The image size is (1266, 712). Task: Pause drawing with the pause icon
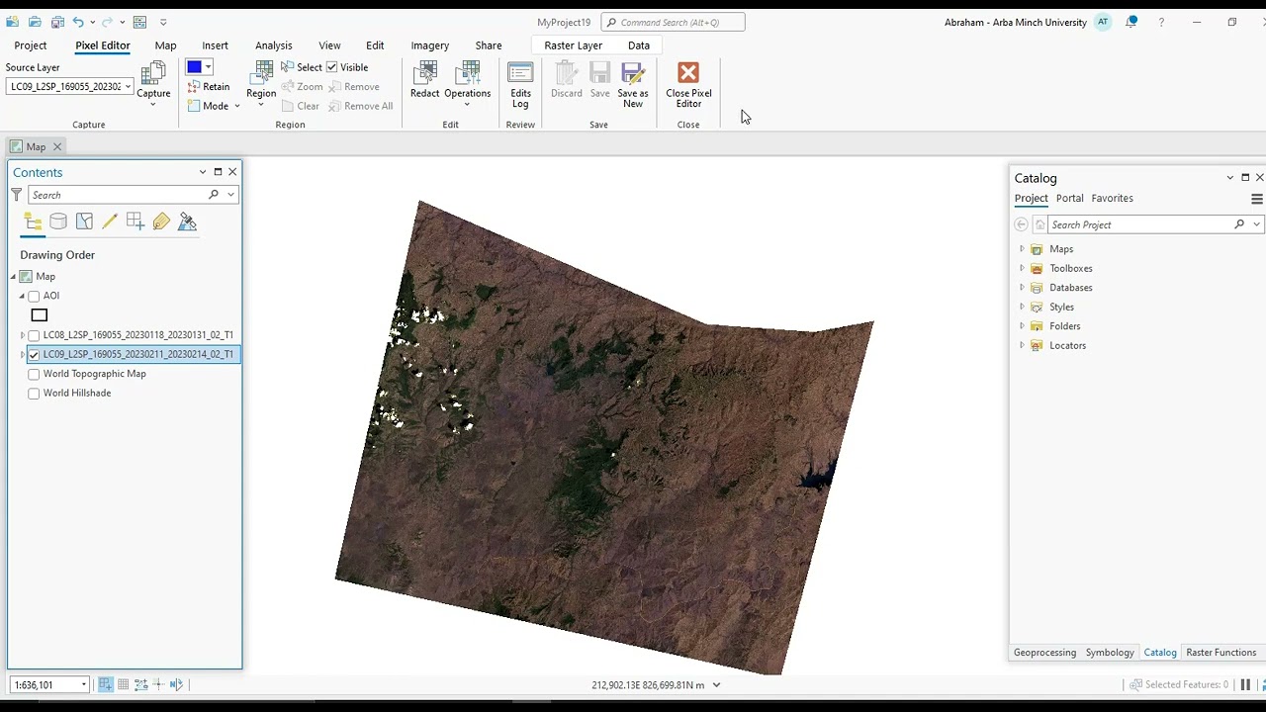point(1245,684)
